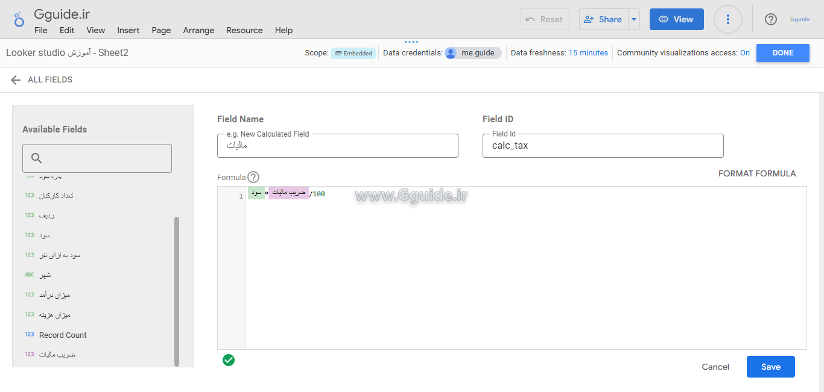This screenshot has height=392, width=824.
Task: Open the Arrange menu
Action: coord(198,30)
